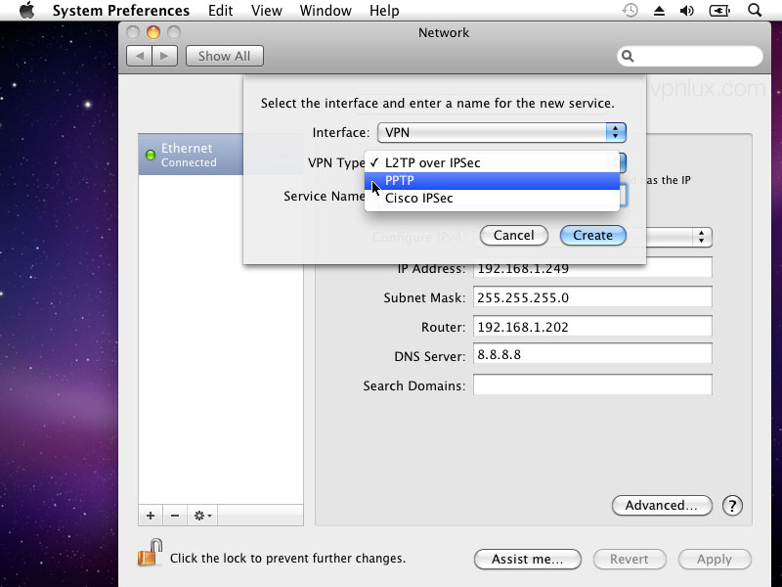Choose Cisco IPSec option
The height and width of the screenshot is (587, 782).
click(x=492, y=199)
